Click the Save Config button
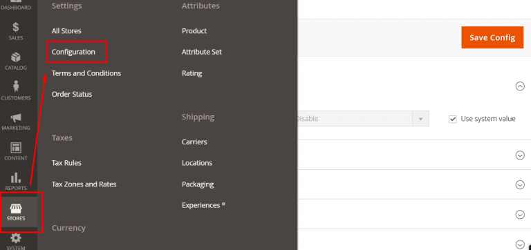This screenshot has width=531, height=250. pos(492,37)
